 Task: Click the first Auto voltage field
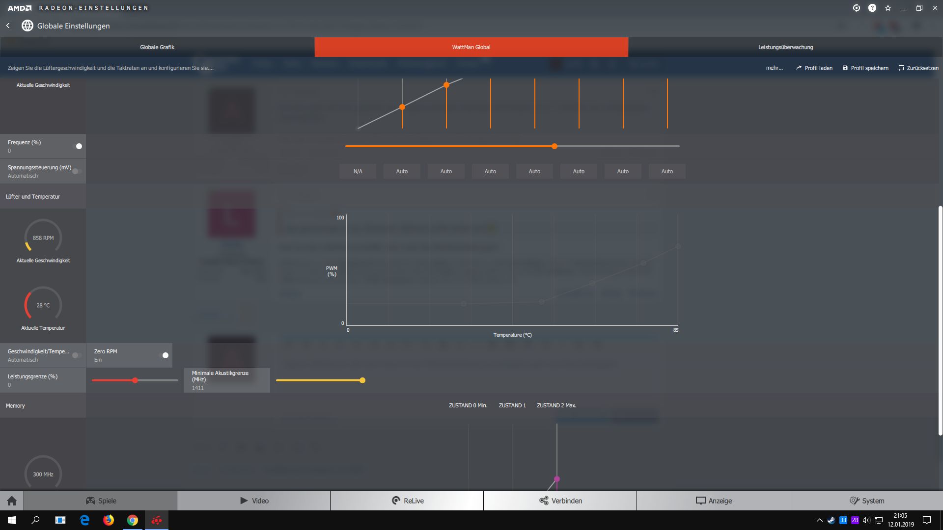(x=402, y=171)
